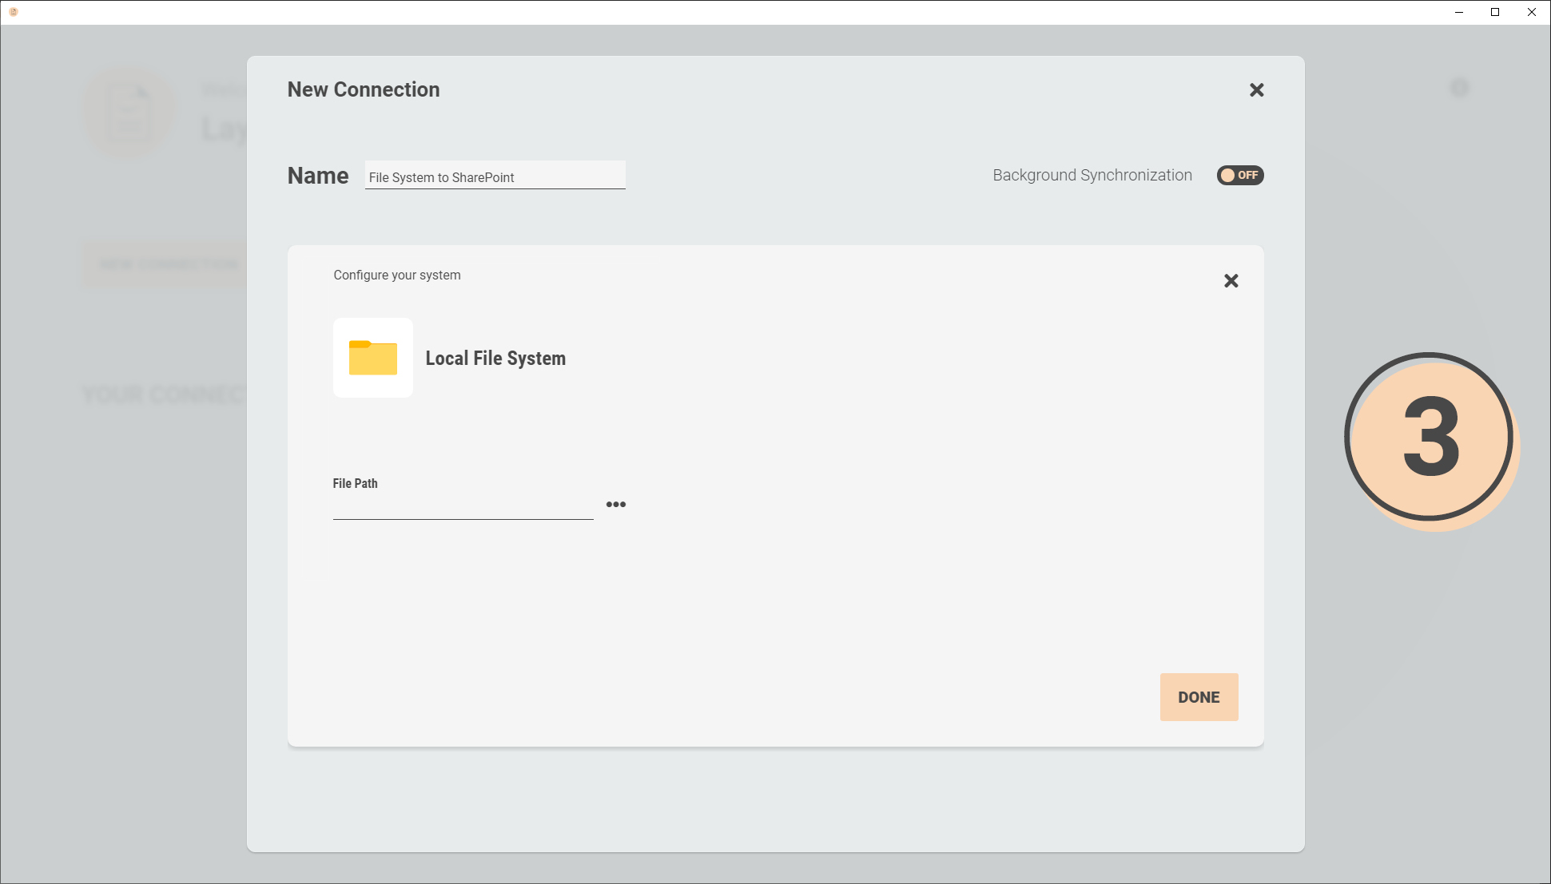Focus the File Path input field
Image resolution: width=1551 pixels, height=884 pixels.
tap(463, 506)
